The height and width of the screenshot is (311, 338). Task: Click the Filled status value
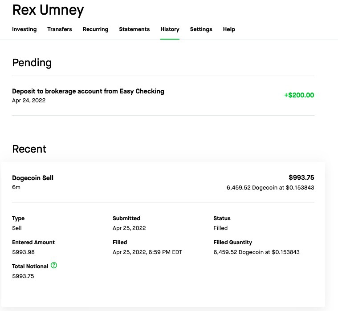click(x=220, y=228)
